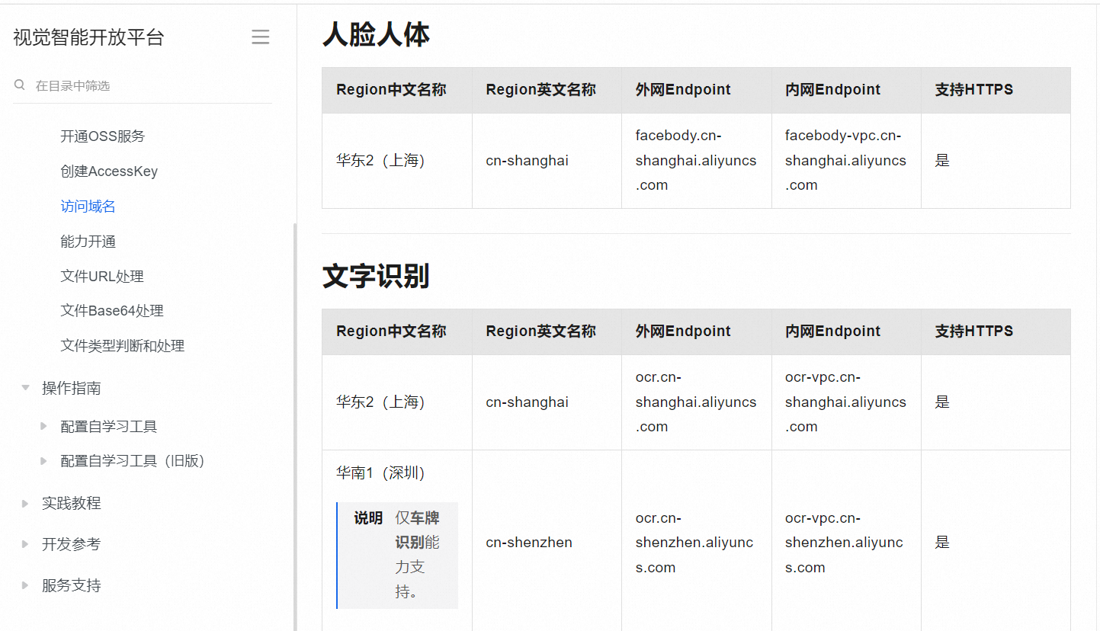Click ocr-vpc.cn-shenzhen.aliyuncs.com endpoint cell
This screenshot has height=631, width=1100.
click(846, 543)
